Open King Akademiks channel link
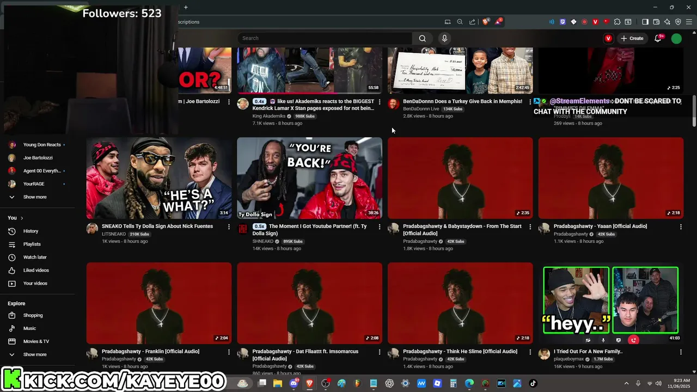The height and width of the screenshot is (392, 697). click(x=269, y=116)
